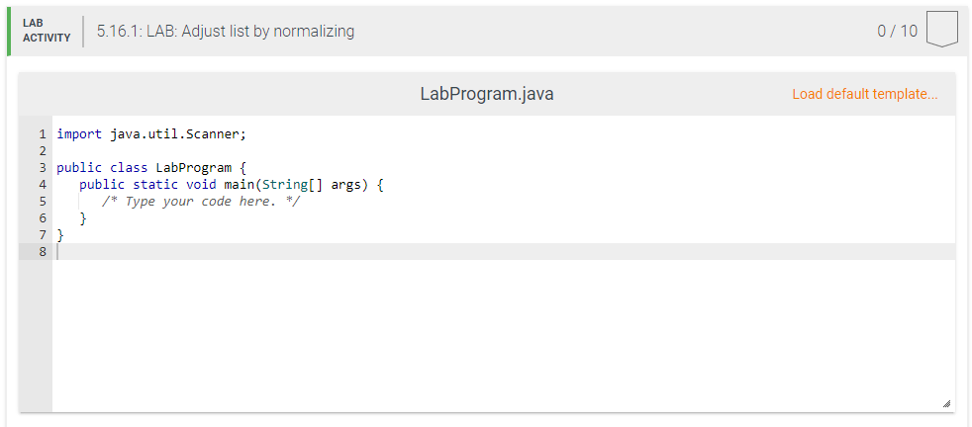Place cursor on the import java.util.Scanner line
Screen dimensions: 972x427
pyautogui.click(x=151, y=134)
